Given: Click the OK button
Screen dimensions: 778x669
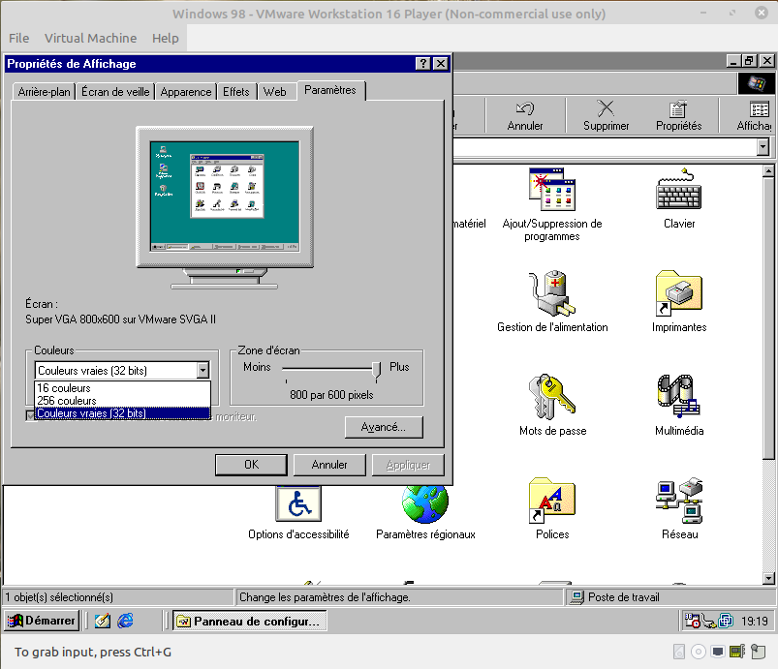Looking at the screenshot, I should 251,465.
